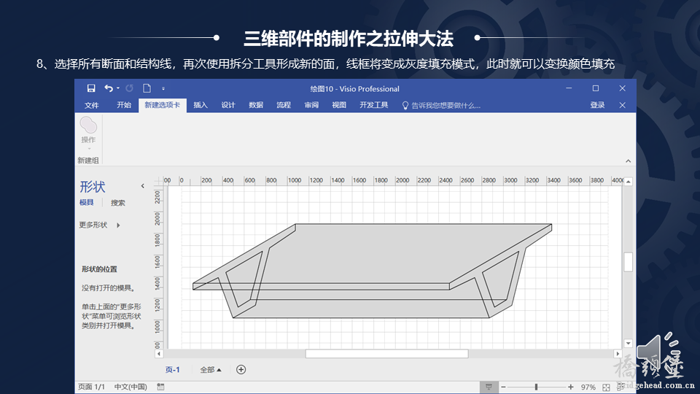Viewport: 700px width, 394px height.
Task: Switch to the 开始 ribbon tab
Action: point(124,105)
